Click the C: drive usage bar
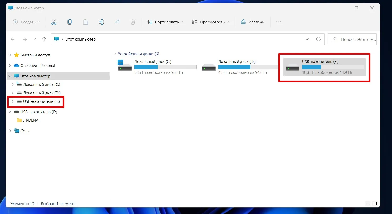Screen dimensions: 392x214 [x=165, y=67]
